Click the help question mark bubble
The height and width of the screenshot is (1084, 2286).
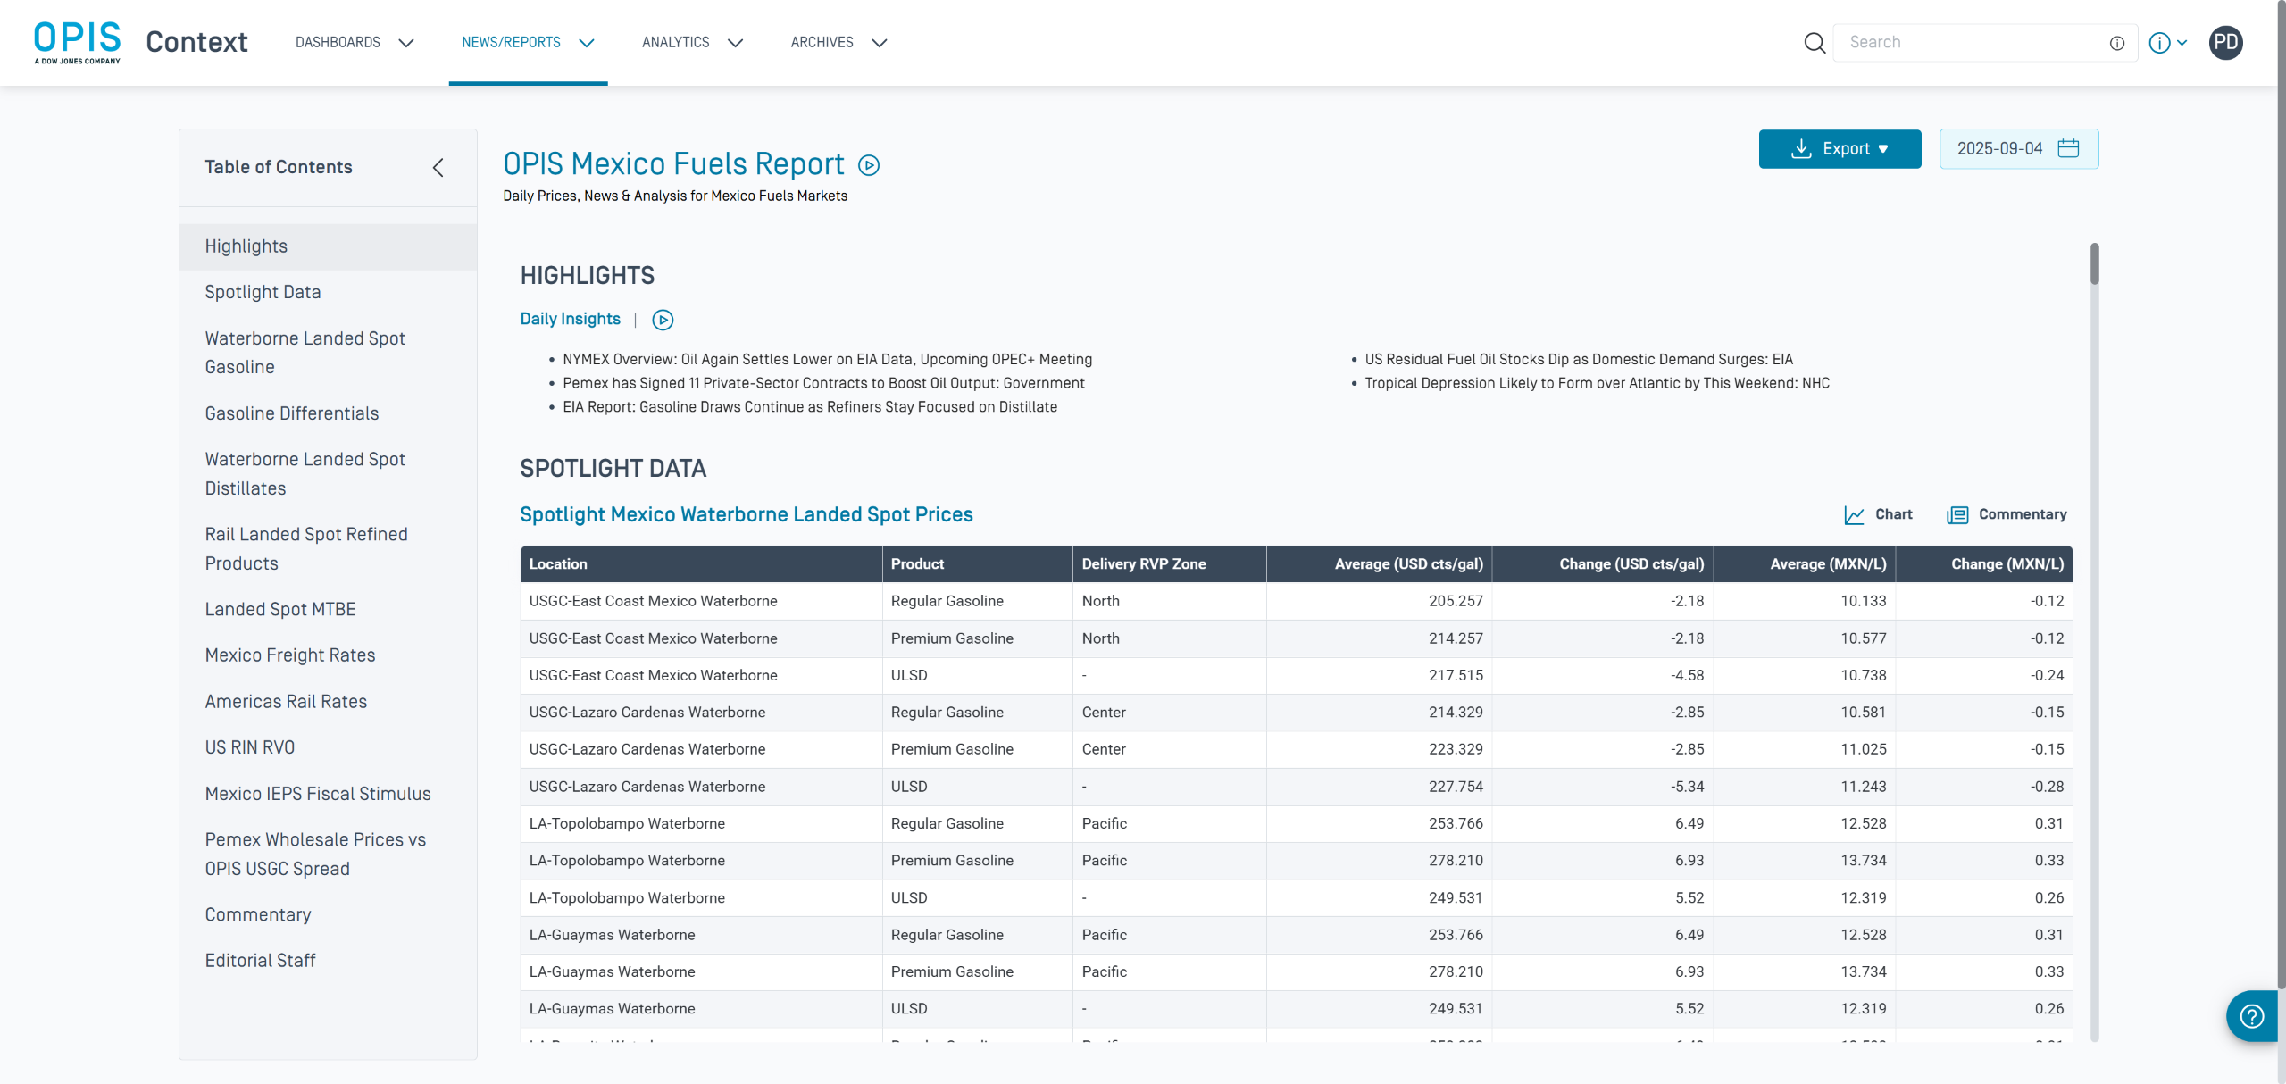2252,1016
